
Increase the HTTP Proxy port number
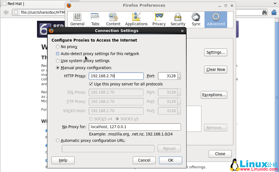(x=179, y=74)
